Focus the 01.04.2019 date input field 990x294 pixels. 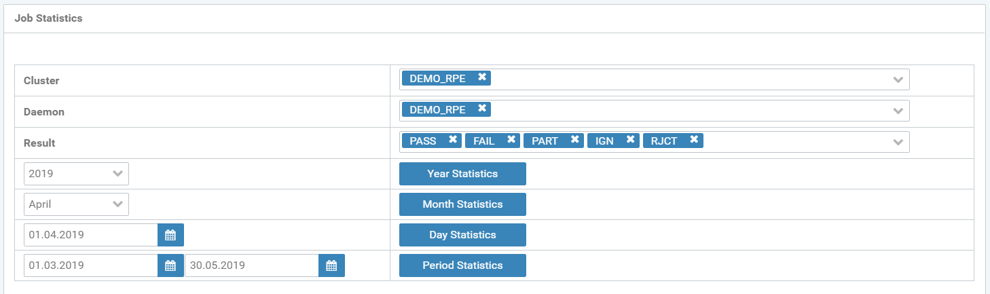90,235
